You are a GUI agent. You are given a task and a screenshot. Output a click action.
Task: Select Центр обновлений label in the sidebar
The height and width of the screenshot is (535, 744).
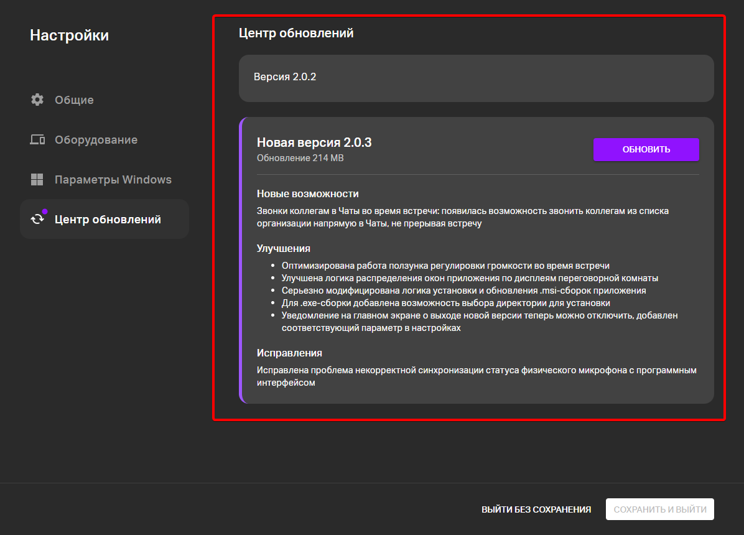[108, 220]
